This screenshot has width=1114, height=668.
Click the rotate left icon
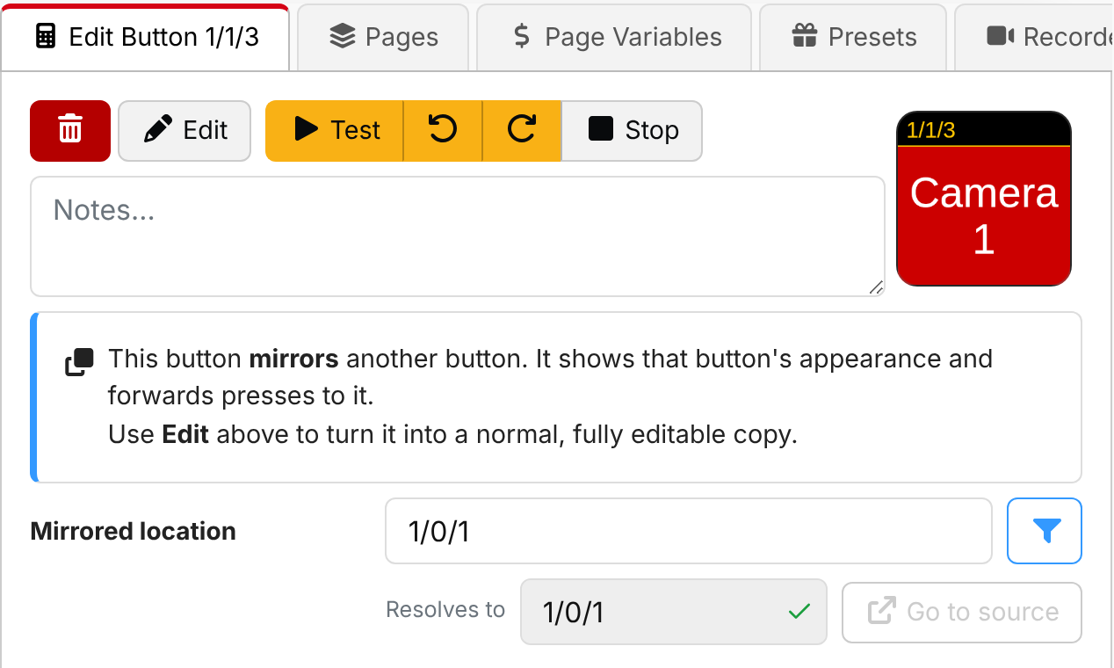pyautogui.click(x=443, y=131)
